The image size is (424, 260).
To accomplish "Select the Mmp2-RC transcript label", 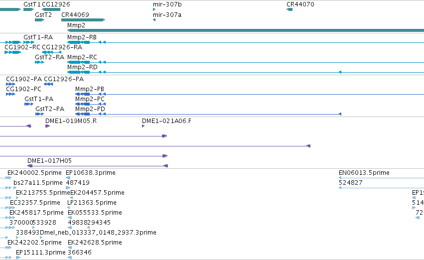I will [82, 57].
